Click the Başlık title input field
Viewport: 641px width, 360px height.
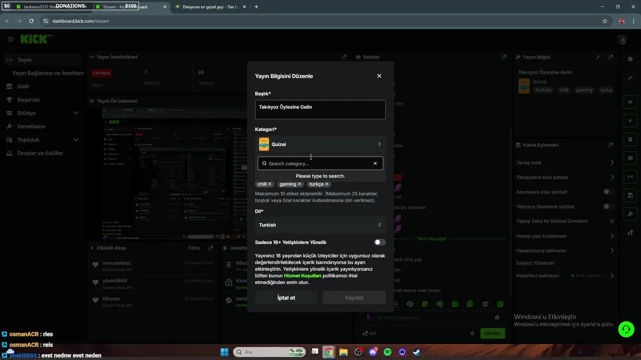[x=320, y=109]
